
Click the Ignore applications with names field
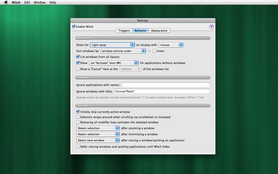point(165,85)
